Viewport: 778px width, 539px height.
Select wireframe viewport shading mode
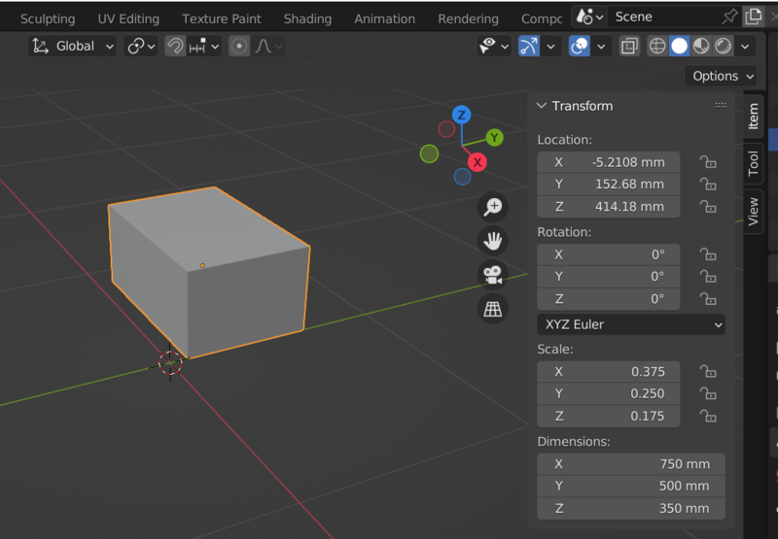(x=657, y=46)
